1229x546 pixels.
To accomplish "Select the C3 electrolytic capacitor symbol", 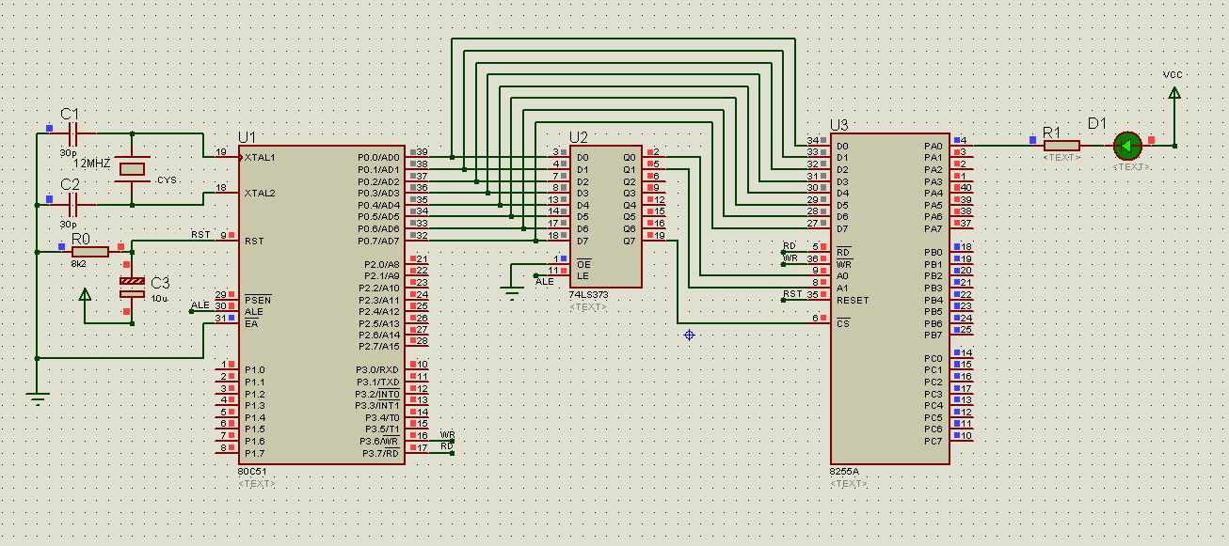I will pos(133,287).
